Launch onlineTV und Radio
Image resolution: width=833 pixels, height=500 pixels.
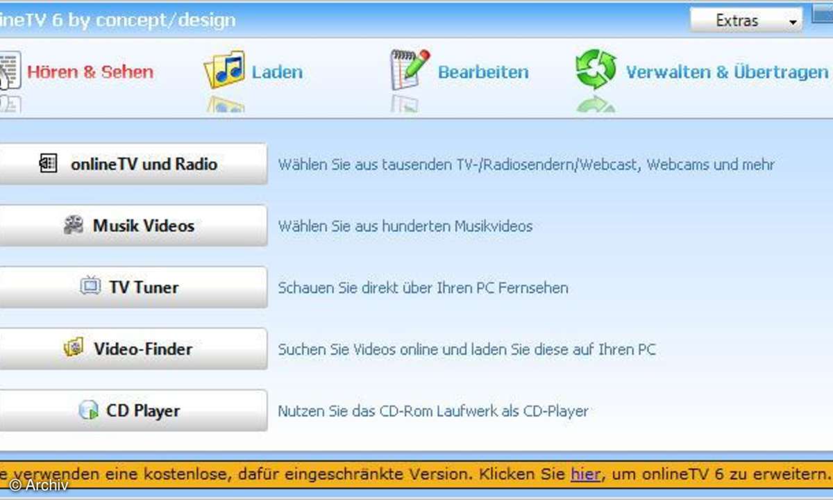point(133,164)
